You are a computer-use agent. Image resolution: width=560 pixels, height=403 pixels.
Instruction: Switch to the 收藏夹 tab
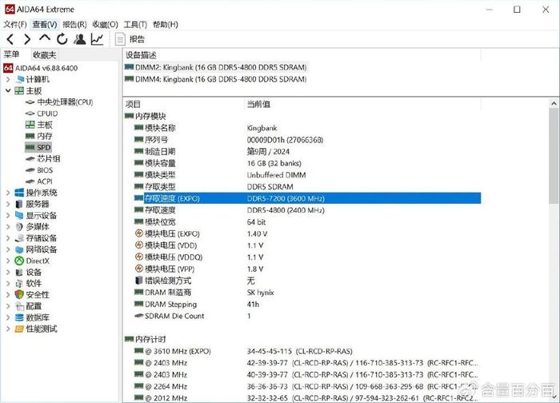coord(45,54)
